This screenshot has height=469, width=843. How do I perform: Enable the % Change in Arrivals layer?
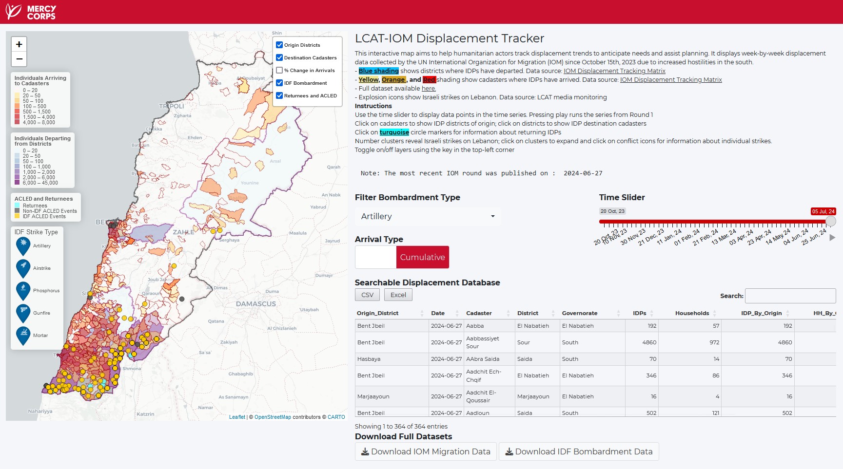click(279, 70)
